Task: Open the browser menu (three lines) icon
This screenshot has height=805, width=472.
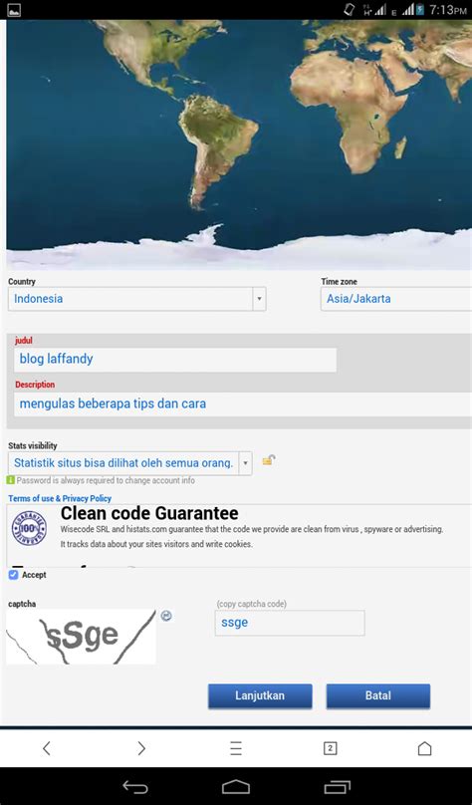Action: [x=235, y=748]
